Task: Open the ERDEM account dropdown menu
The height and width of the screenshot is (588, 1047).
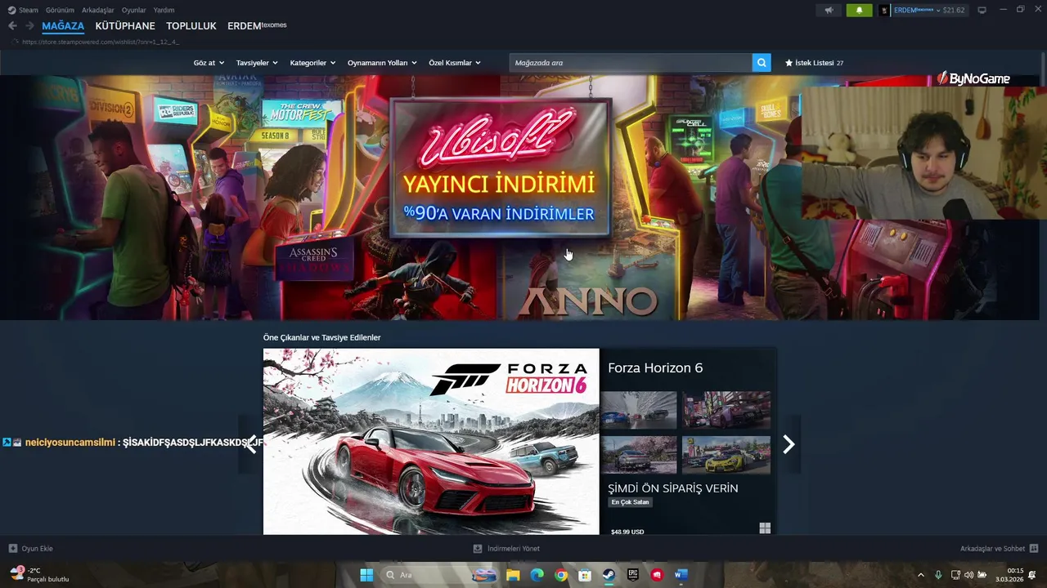Action: (x=915, y=10)
